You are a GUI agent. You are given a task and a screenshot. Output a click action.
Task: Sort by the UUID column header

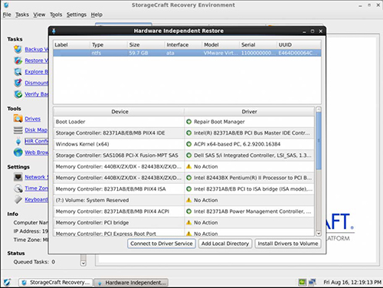pos(299,44)
